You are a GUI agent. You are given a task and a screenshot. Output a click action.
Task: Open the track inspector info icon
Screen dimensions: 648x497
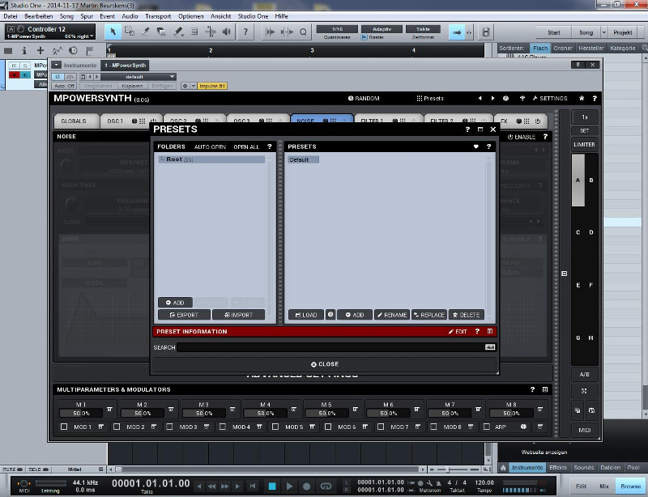24,50
